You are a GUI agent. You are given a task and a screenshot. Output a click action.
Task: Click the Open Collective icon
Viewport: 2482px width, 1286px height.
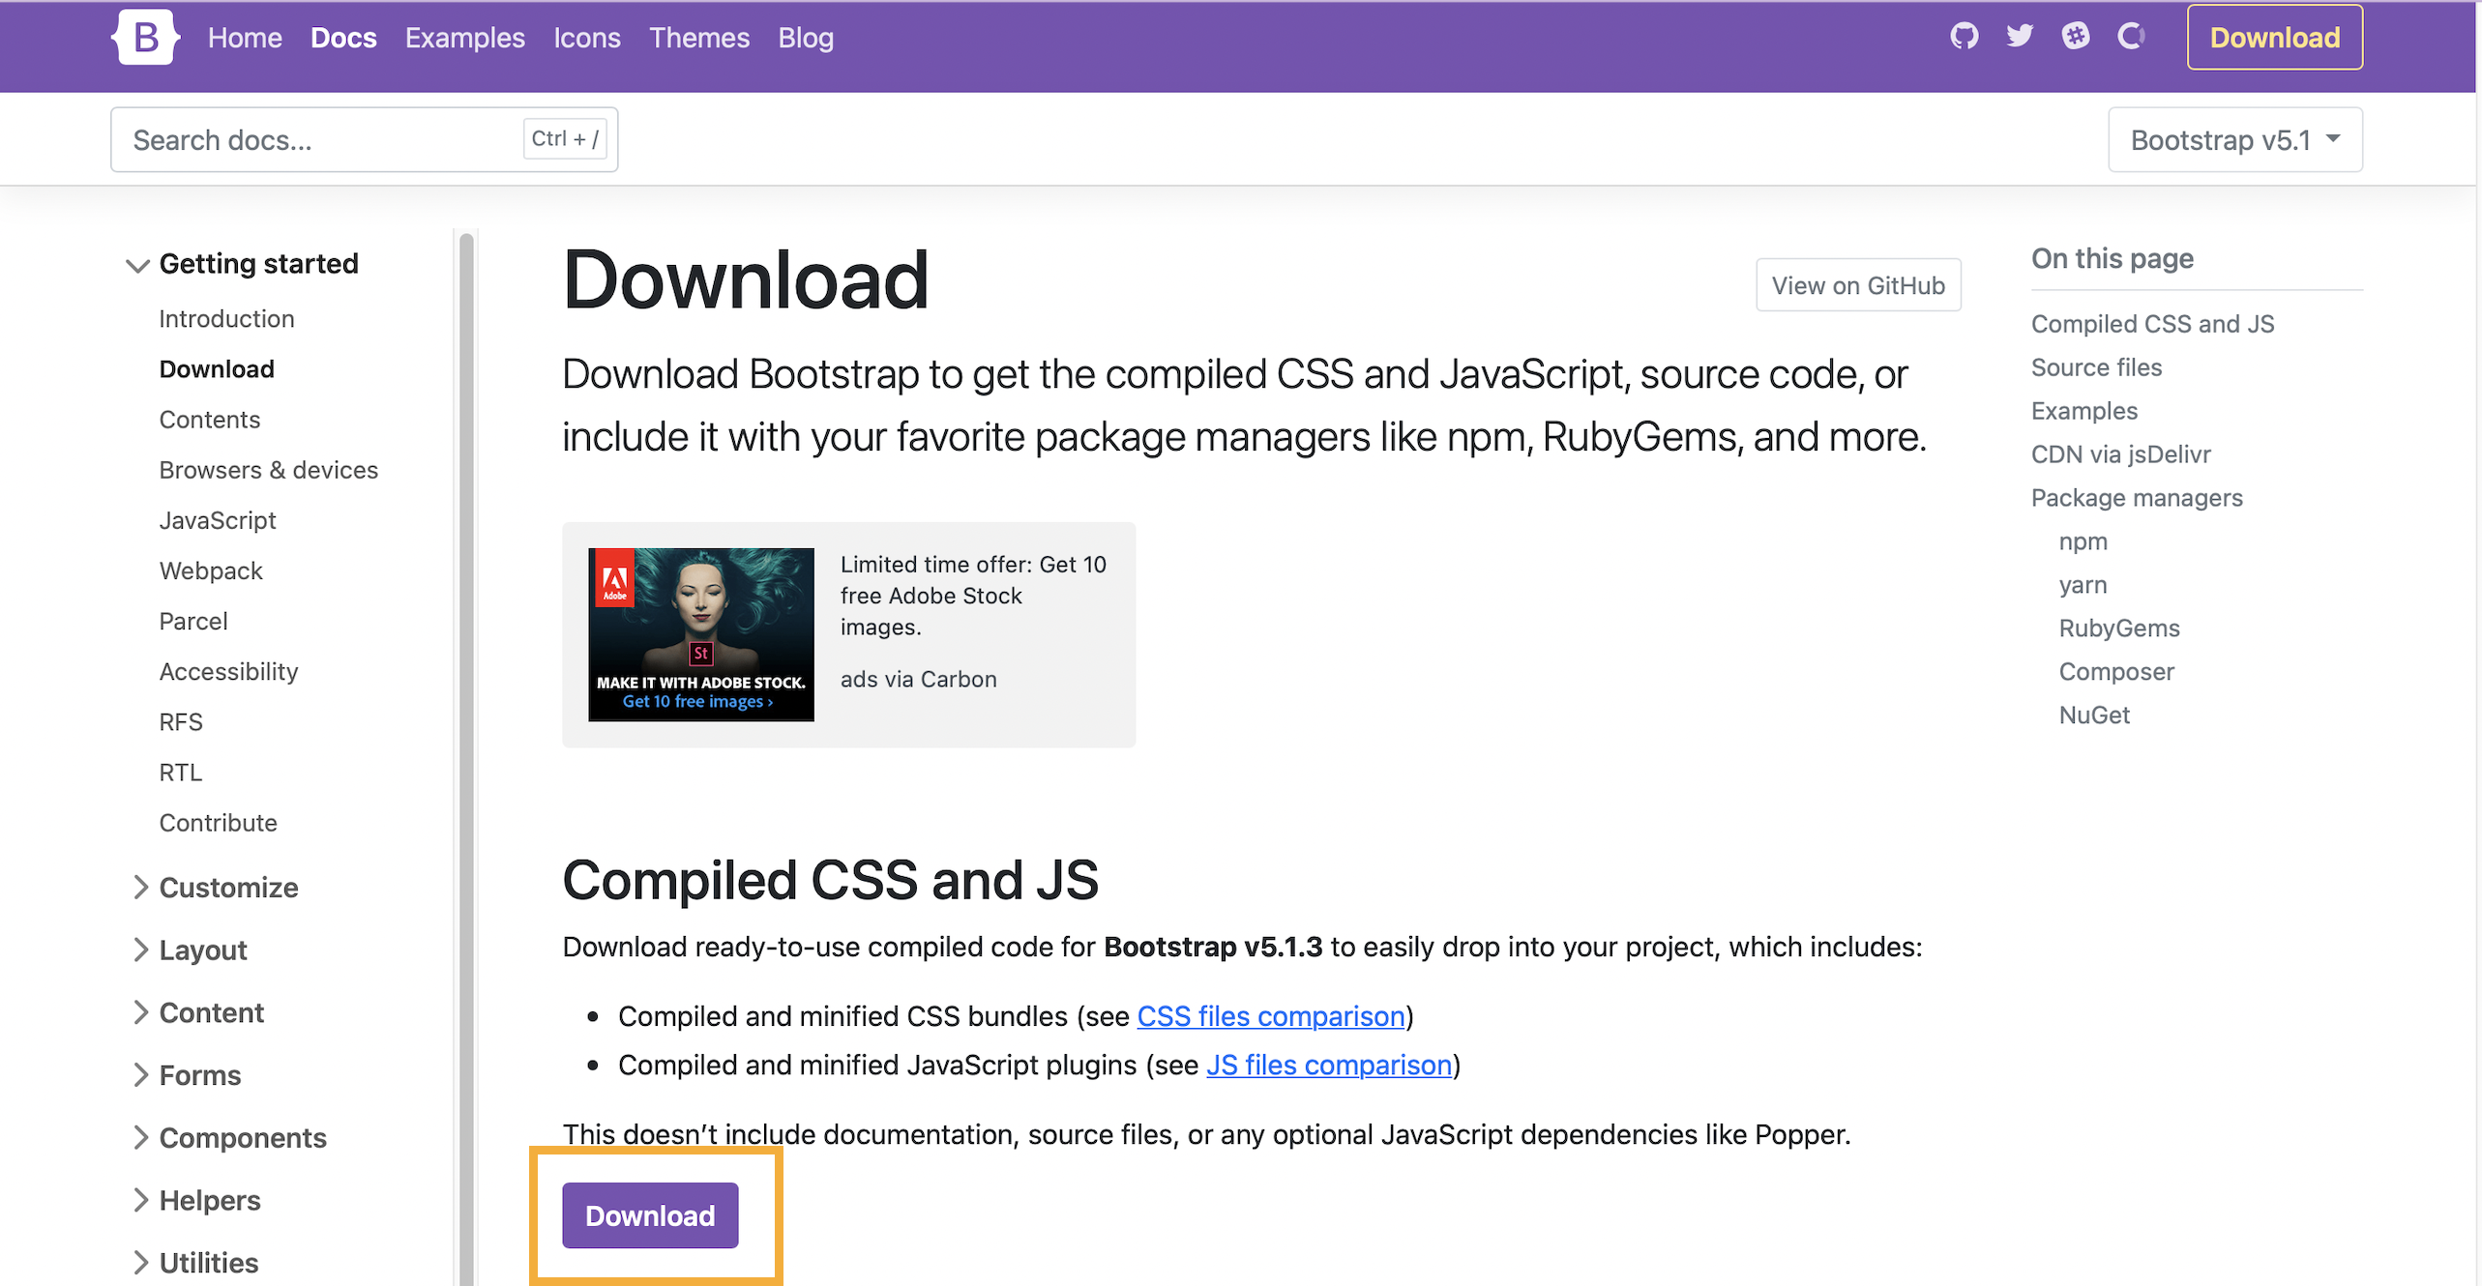point(2131,37)
